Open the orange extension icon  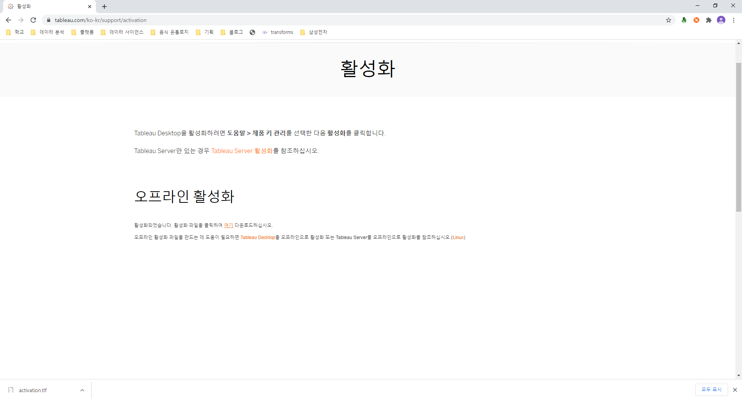pos(696,20)
